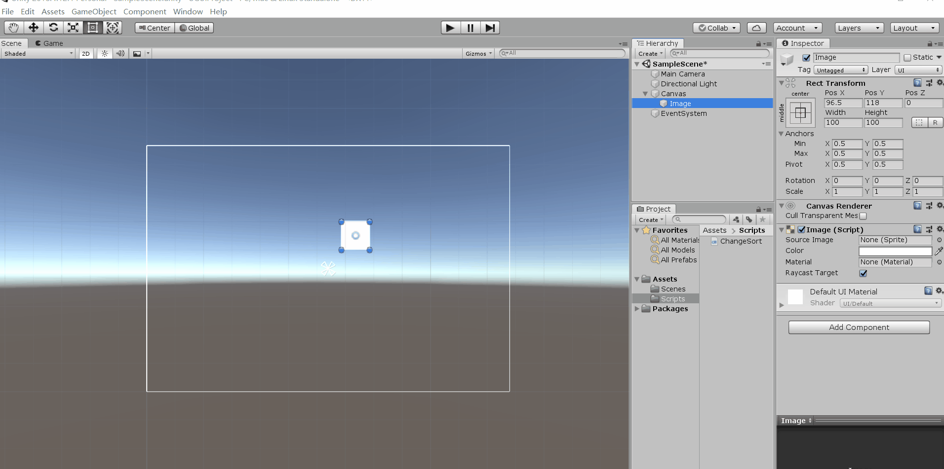Select the Scale tool
The width and height of the screenshot is (944, 469).
[x=73, y=28]
